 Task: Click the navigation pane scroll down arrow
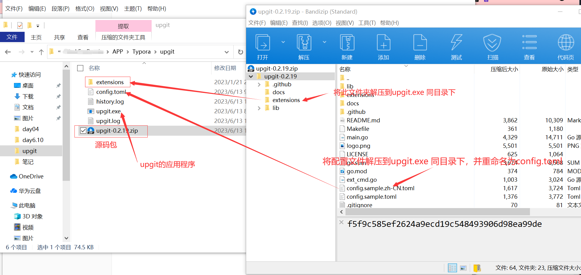pyautogui.click(x=66, y=238)
